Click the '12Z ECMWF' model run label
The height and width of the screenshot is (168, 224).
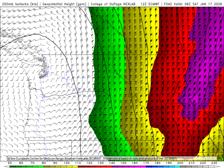click(x=150, y=4)
